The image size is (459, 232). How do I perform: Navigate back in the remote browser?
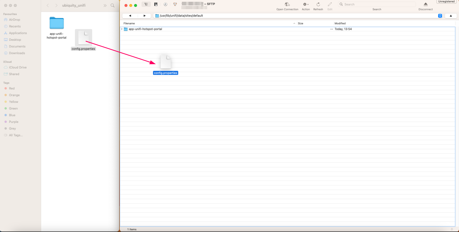click(x=130, y=16)
